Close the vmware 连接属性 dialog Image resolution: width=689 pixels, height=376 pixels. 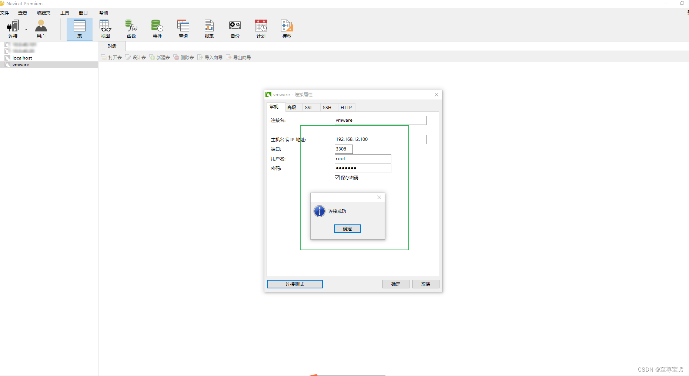437,95
